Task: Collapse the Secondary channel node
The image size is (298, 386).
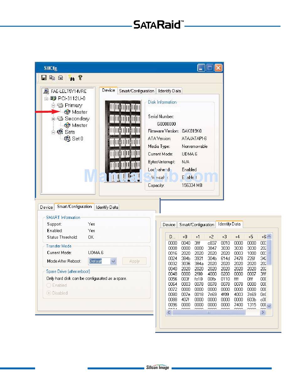Action: point(53,119)
